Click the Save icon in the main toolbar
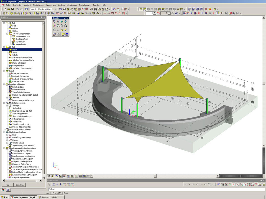266x199 pixels. [12, 9]
